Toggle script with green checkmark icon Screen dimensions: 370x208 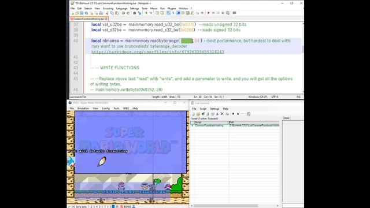[203, 114]
